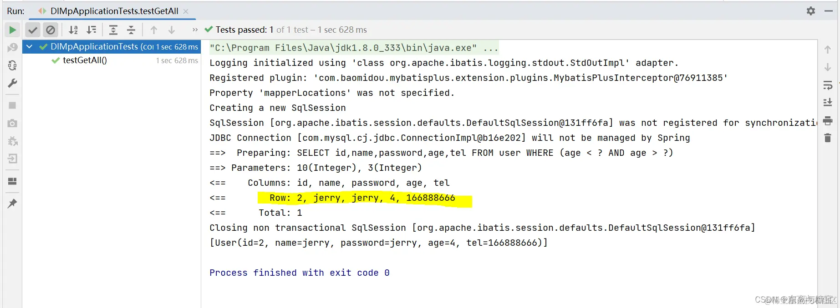Screen dimensions: 840x308
Task: Click the 'JDBC Connection' console line
Action: [x=450, y=138]
